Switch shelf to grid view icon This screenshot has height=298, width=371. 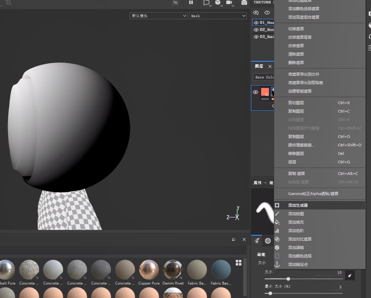tap(239, 263)
